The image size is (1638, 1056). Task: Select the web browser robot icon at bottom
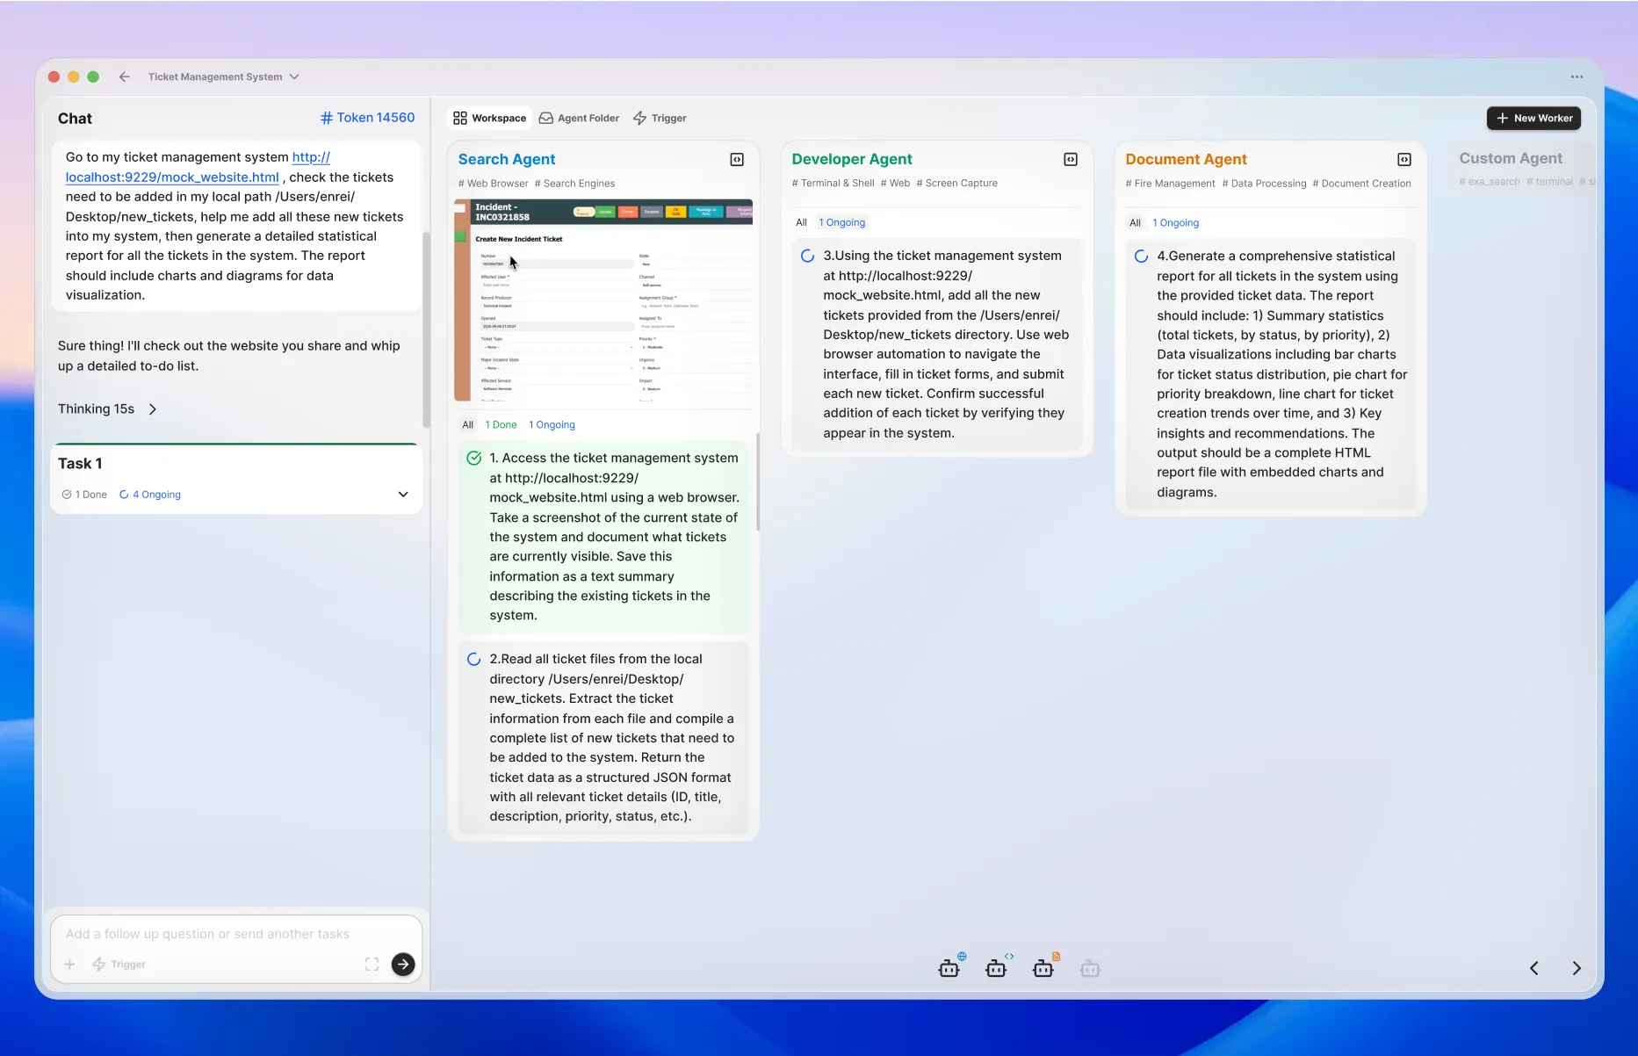pos(951,967)
